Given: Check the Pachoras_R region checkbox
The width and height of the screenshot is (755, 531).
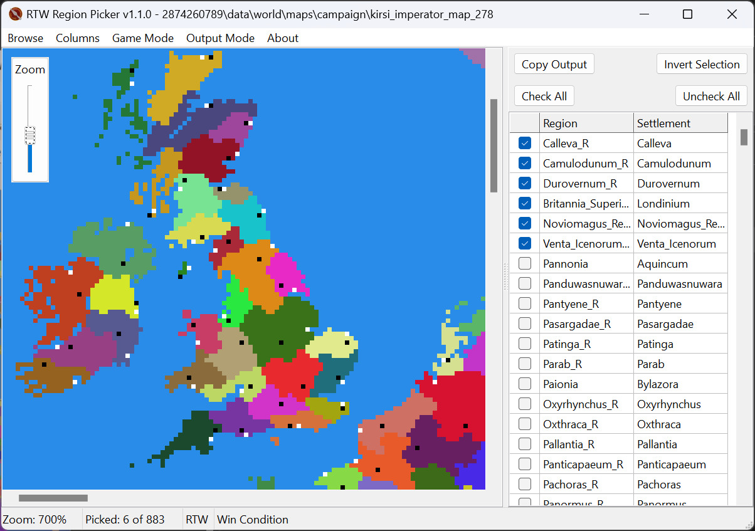Looking at the screenshot, I should pos(525,485).
